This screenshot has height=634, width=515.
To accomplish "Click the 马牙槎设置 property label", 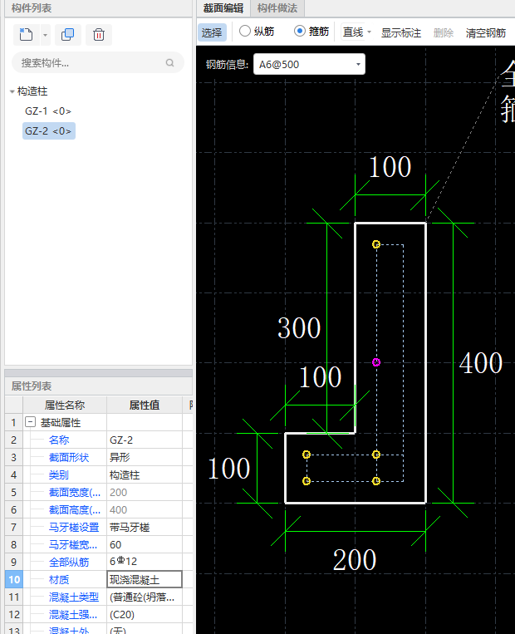I will (74, 528).
